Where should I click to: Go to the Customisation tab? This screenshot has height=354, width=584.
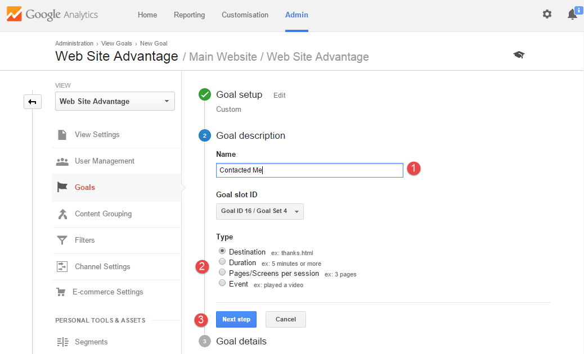[245, 15]
